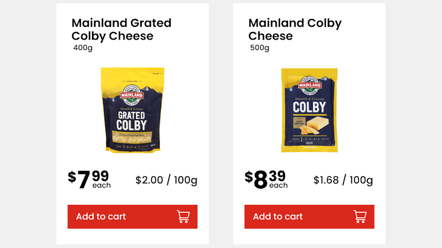Click the 400g weight label
The width and height of the screenshot is (442, 248).
(83, 48)
